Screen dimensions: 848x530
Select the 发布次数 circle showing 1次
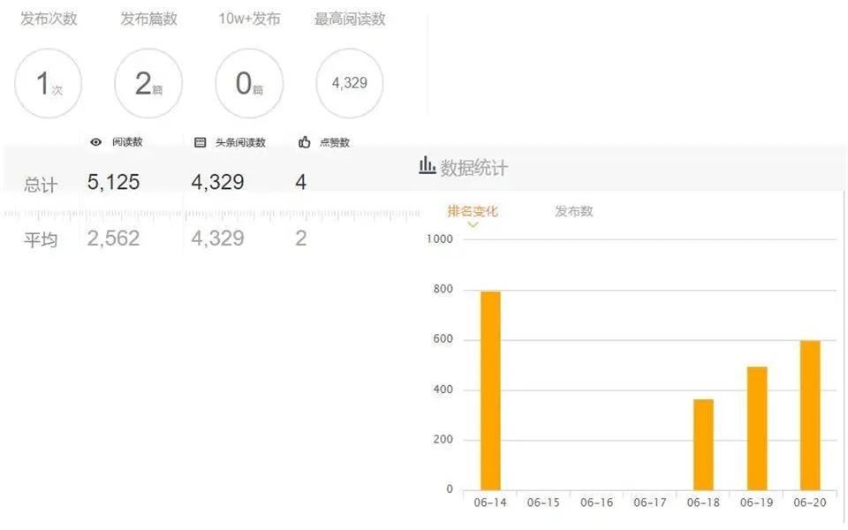tap(49, 83)
